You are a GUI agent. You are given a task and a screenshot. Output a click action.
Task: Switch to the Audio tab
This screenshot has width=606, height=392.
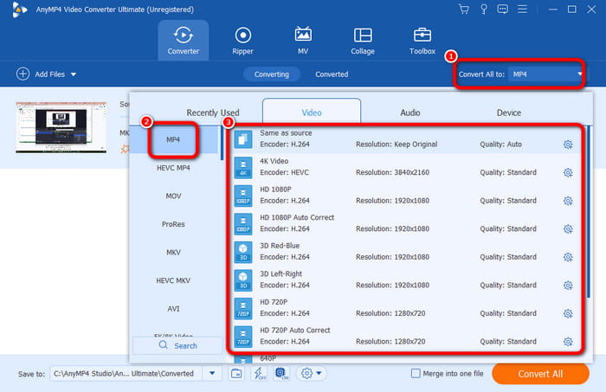pyautogui.click(x=410, y=112)
